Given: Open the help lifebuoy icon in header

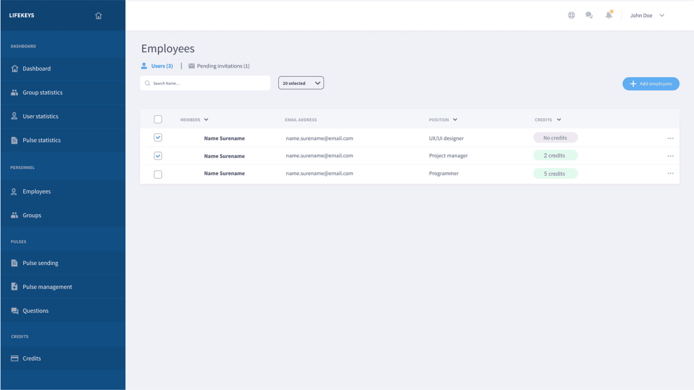Looking at the screenshot, I should click(x=571, y=15).
